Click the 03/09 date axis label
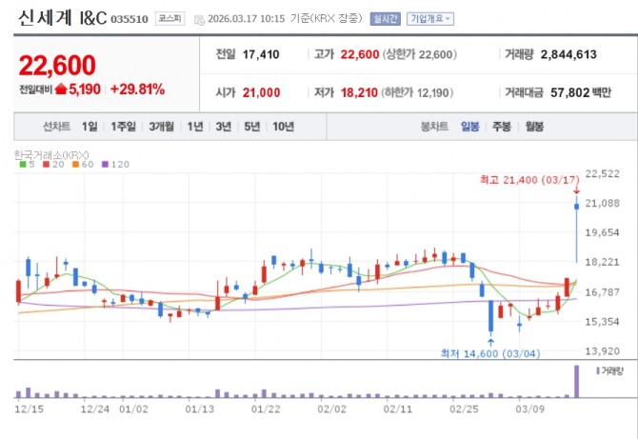Screen dimensions: 638x439 pyautogui.click(x=529, y=409)
